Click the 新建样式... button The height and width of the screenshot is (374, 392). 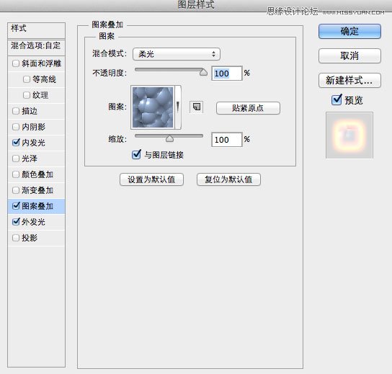point(349,80)
